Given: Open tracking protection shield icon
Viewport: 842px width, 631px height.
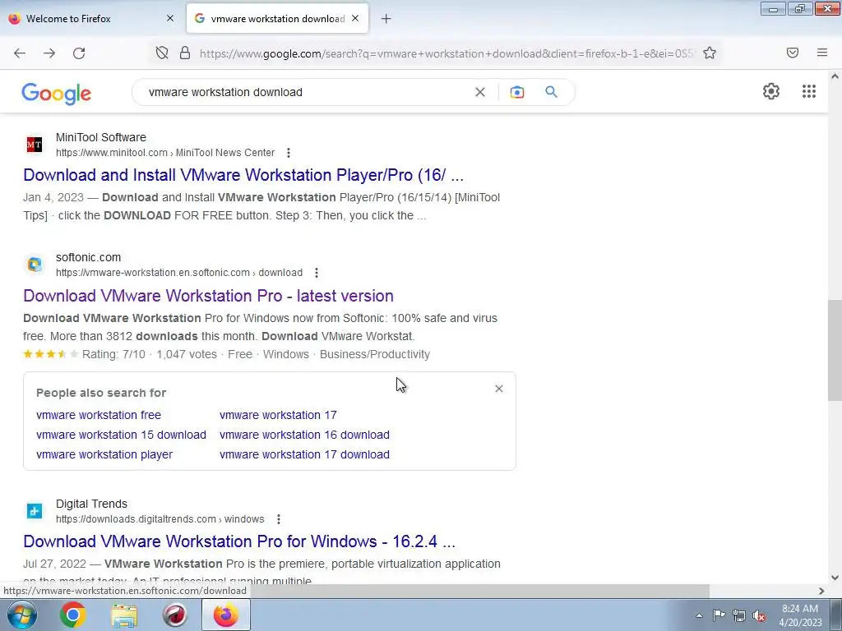Looking at the screenshot, I should (x=162, y=53).
